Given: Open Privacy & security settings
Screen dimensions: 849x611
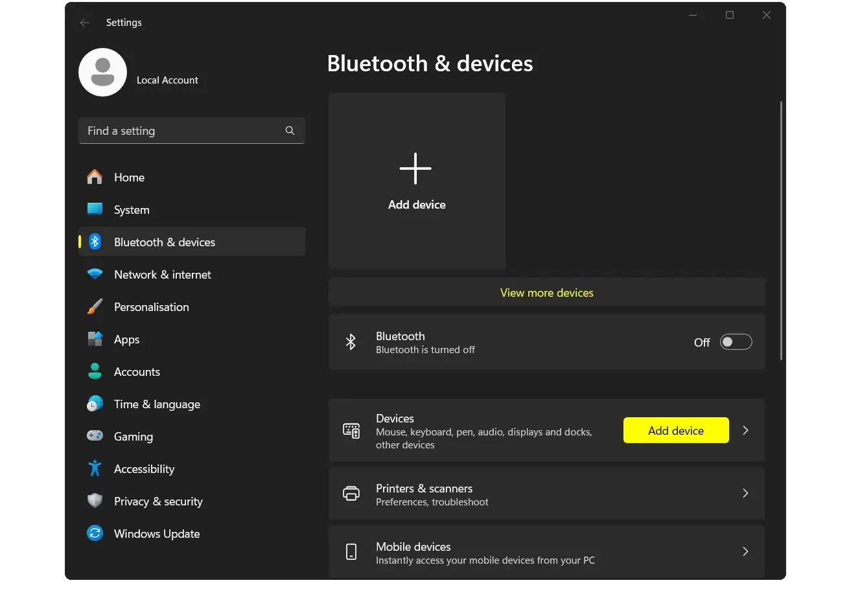Looking at the screenshot, I should (192, 501).
